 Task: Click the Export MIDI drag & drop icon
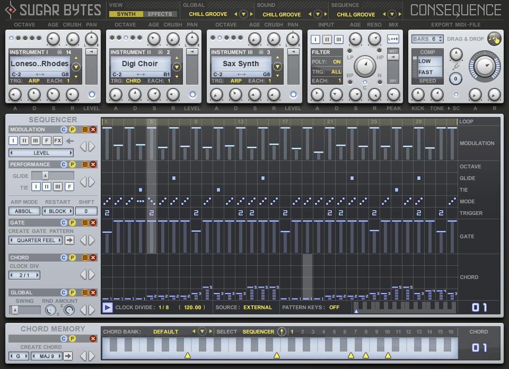point(494,39)
